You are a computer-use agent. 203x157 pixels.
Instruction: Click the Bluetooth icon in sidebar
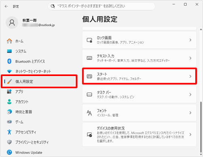(x=9, y=61)
